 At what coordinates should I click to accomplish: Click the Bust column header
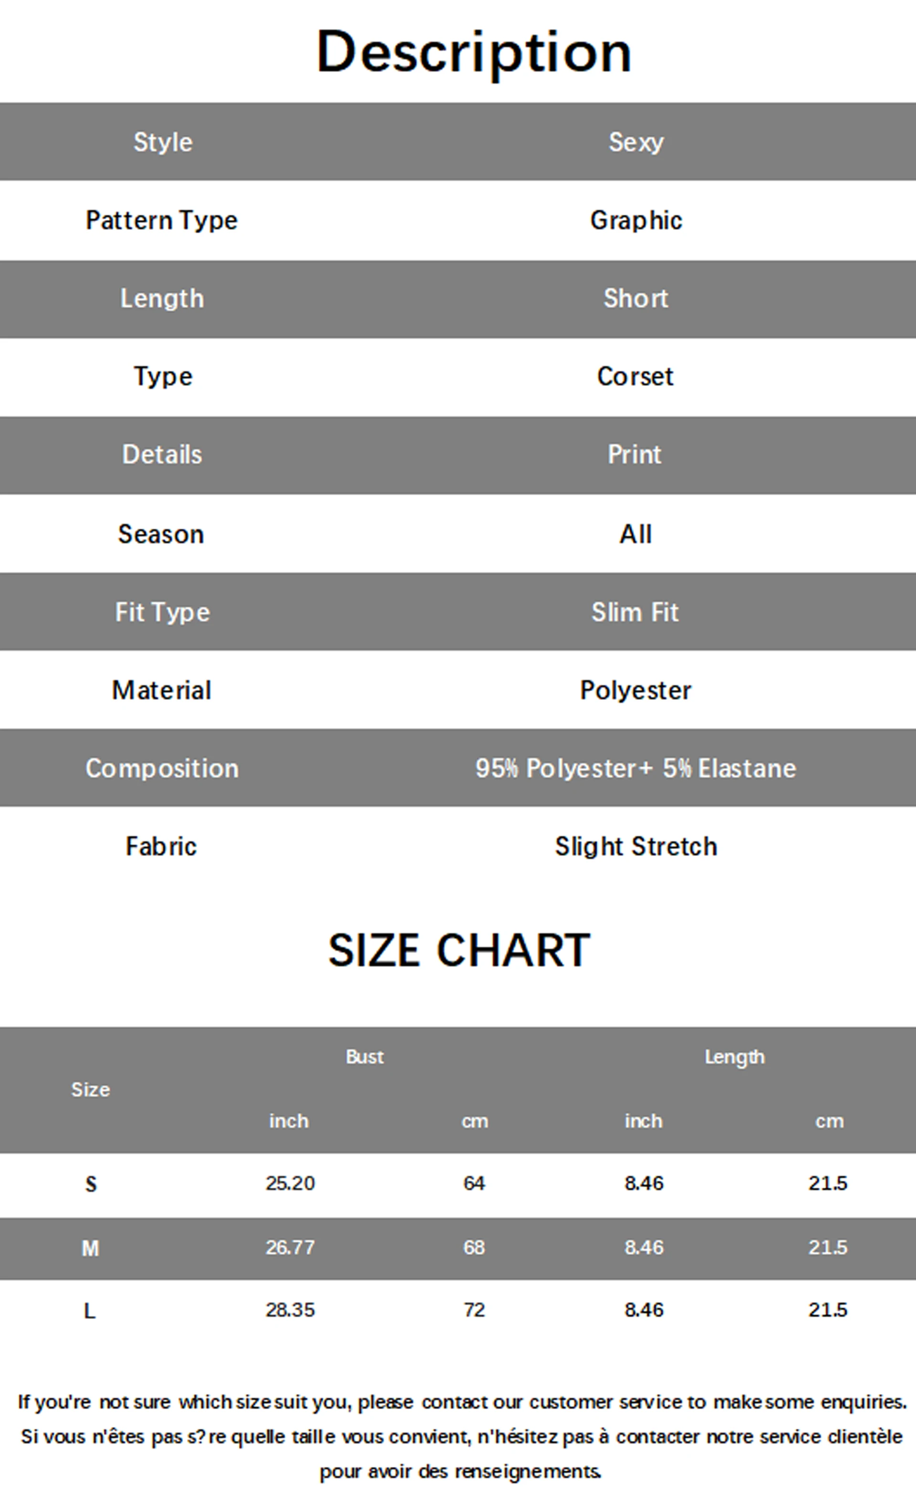click(364, 1057)
